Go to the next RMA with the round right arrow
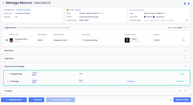Image resolution: width=193 pixels, height=105 pixels. click(x=189, y=4)
